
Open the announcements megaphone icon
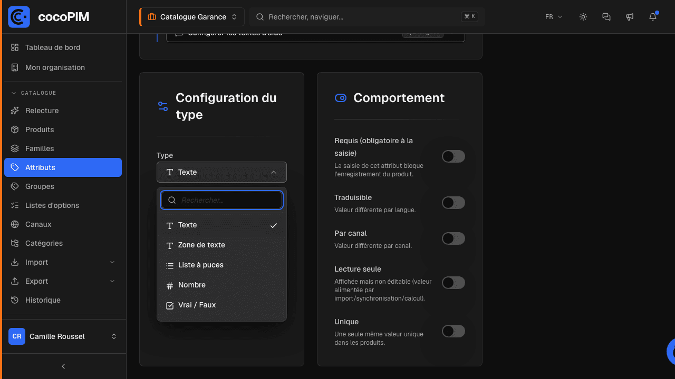pos(630,17)
